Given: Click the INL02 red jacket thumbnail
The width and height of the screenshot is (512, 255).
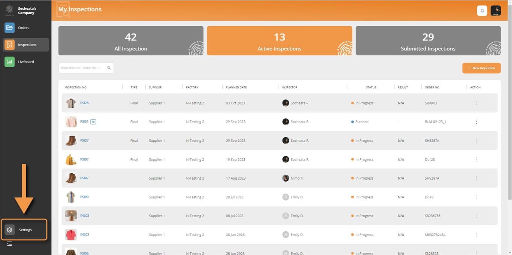Looking at the screenshot, I should (71, 234).
